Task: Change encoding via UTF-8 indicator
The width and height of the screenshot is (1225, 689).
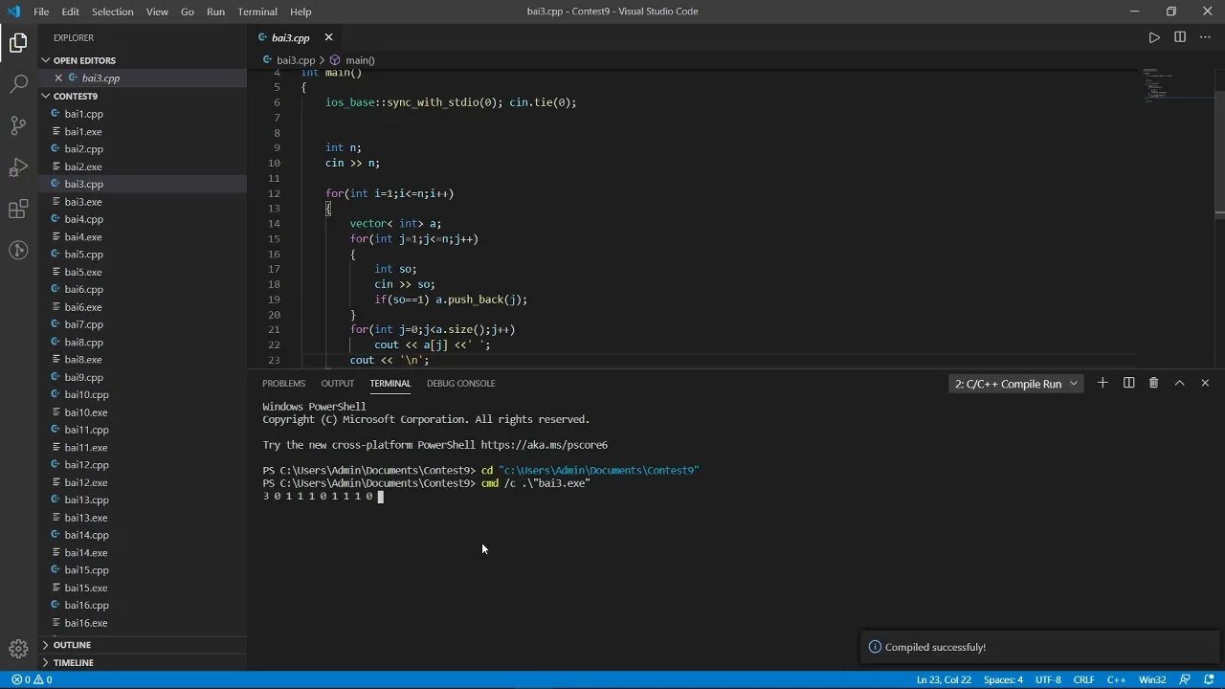Action: click(x=1048, y=679)
